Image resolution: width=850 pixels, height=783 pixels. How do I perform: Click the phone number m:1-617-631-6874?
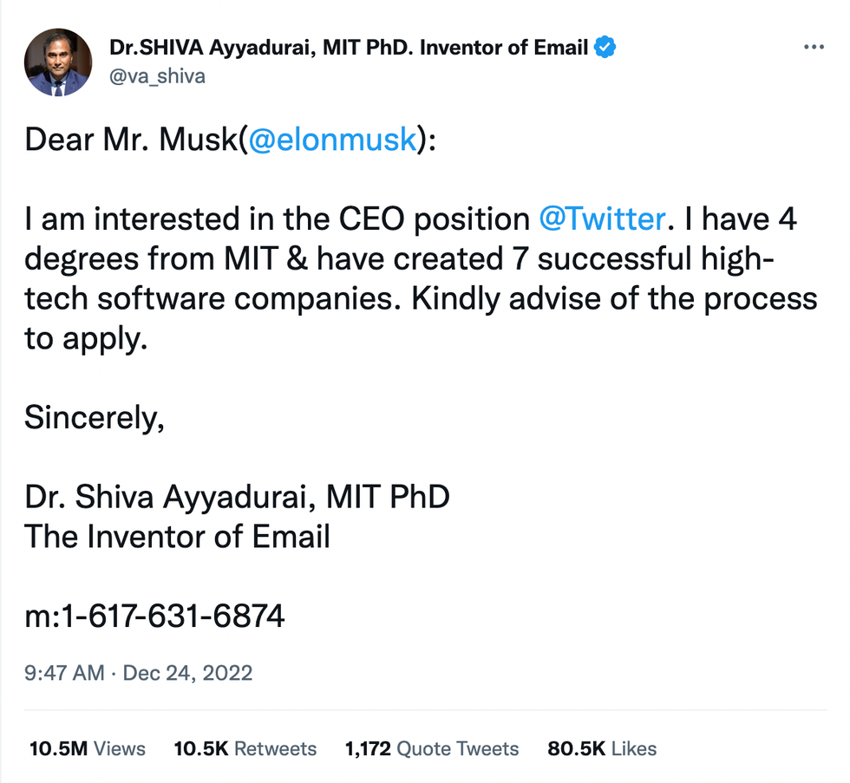(154, 617)
